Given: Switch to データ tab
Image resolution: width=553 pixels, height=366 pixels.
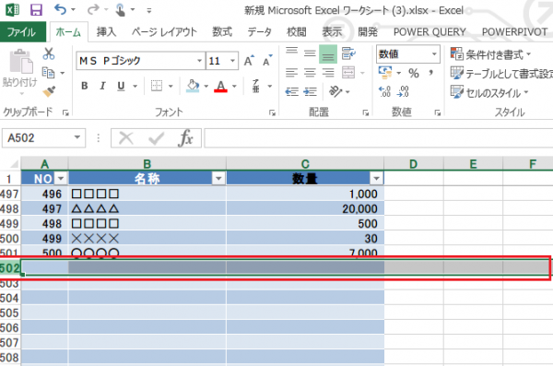Looking at the screenshot, I should pos(260,32).
